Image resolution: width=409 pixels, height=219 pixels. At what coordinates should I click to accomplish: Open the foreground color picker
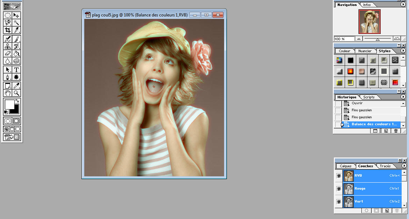tap(9, 104)
